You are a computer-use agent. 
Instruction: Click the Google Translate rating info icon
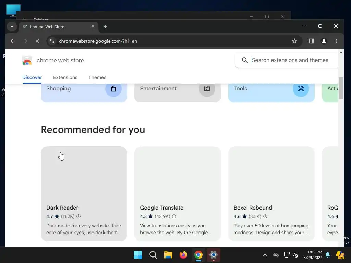174,216
